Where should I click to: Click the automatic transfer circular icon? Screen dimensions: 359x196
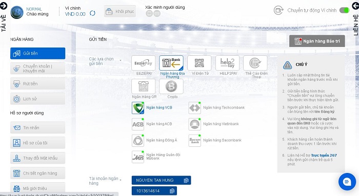click(x=278, y=10)
